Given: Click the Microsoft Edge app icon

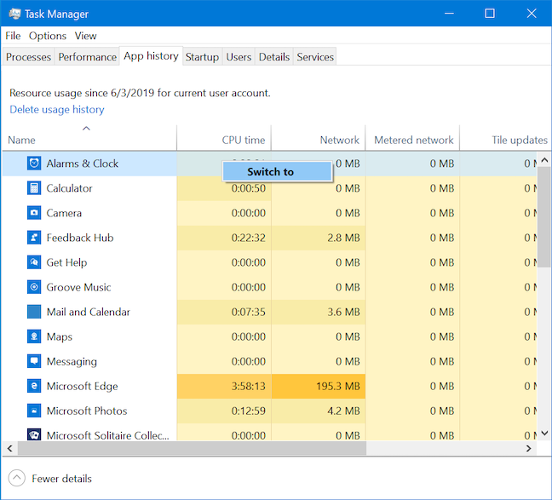Looking at the screenshot, I should (34, 386).
